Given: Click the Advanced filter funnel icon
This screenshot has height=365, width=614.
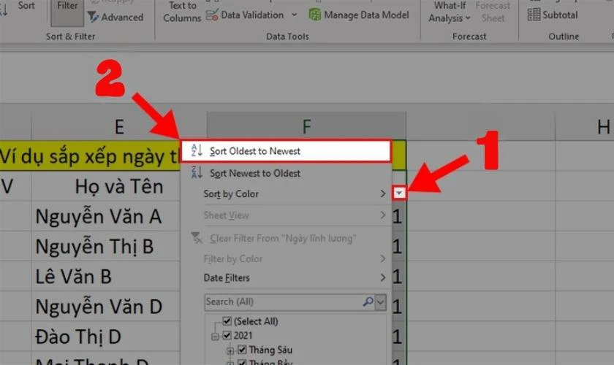Looking at the screenshot, I should coord(94,16).
